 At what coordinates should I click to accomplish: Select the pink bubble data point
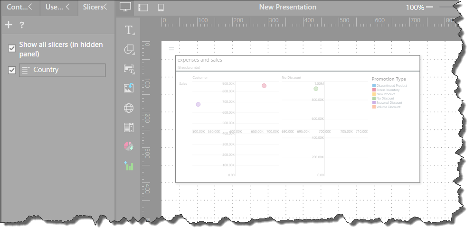(264, 86)
